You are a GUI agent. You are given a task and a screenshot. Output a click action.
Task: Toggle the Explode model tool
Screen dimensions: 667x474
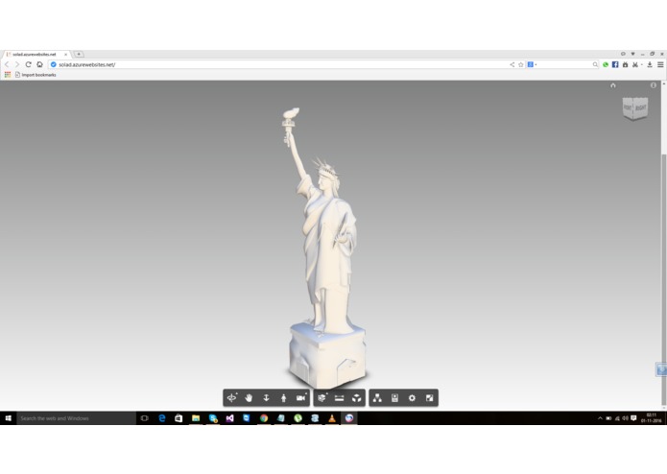[x=357, y=398]
